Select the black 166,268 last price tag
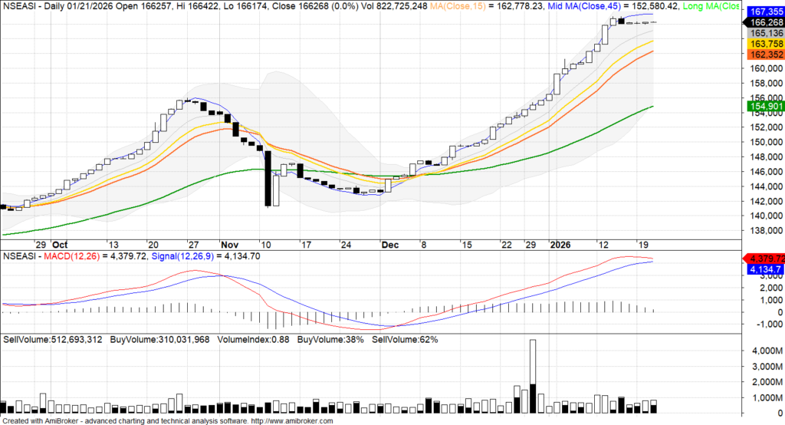785x425 pixels. pos(762,22)
